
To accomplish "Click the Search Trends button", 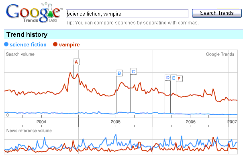I will pyautogui.click(x=216, y=13).
